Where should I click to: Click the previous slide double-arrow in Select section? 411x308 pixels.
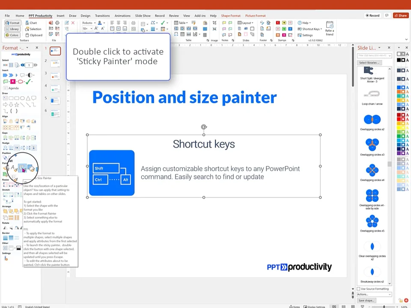click(23, 65)
